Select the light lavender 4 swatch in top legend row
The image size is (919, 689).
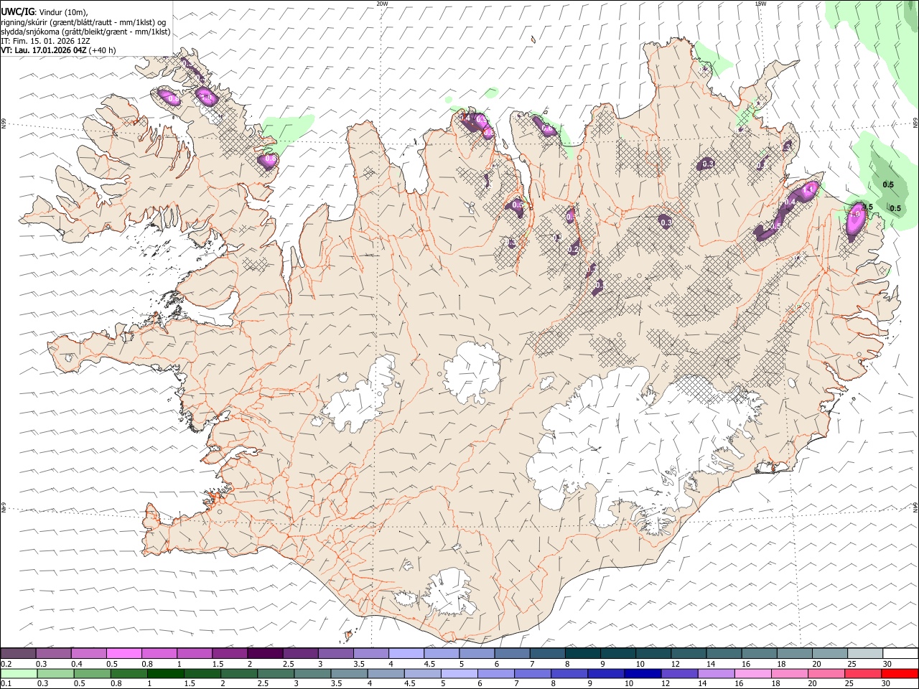(x=406, y=653)
